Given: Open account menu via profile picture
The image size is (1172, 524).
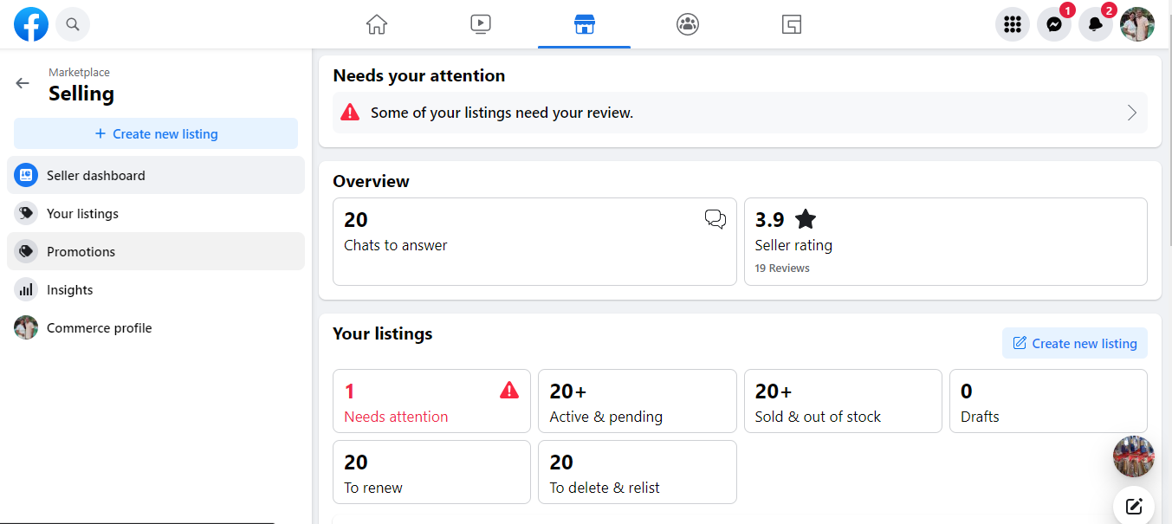Looking at the screenshot, I should tap(1137, 24).
